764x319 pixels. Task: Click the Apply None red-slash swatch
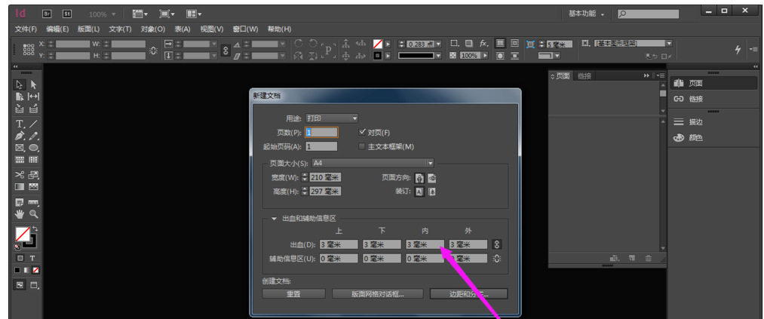coord(36,270)
